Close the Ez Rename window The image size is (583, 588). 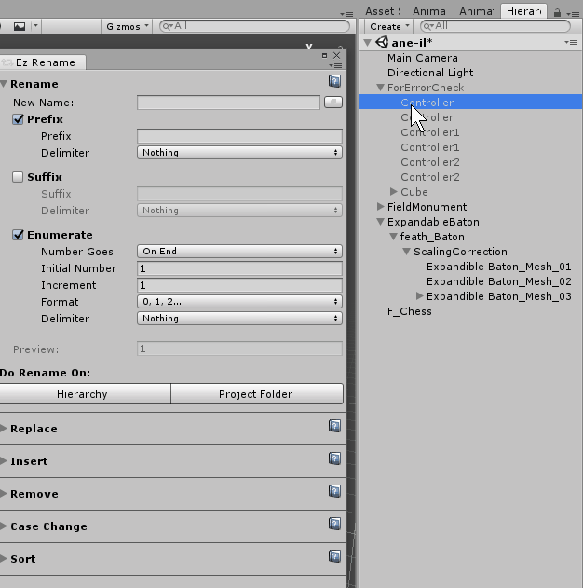click(x=336, y=56)
